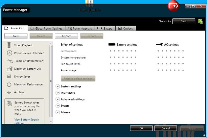Expand the Alarms section
The height and width of the screenshot is (138, 207).
(57, 112)
